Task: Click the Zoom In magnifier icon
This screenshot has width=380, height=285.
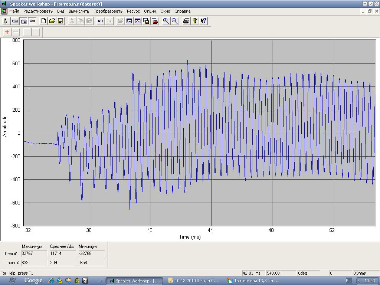Action: point(166,21)
